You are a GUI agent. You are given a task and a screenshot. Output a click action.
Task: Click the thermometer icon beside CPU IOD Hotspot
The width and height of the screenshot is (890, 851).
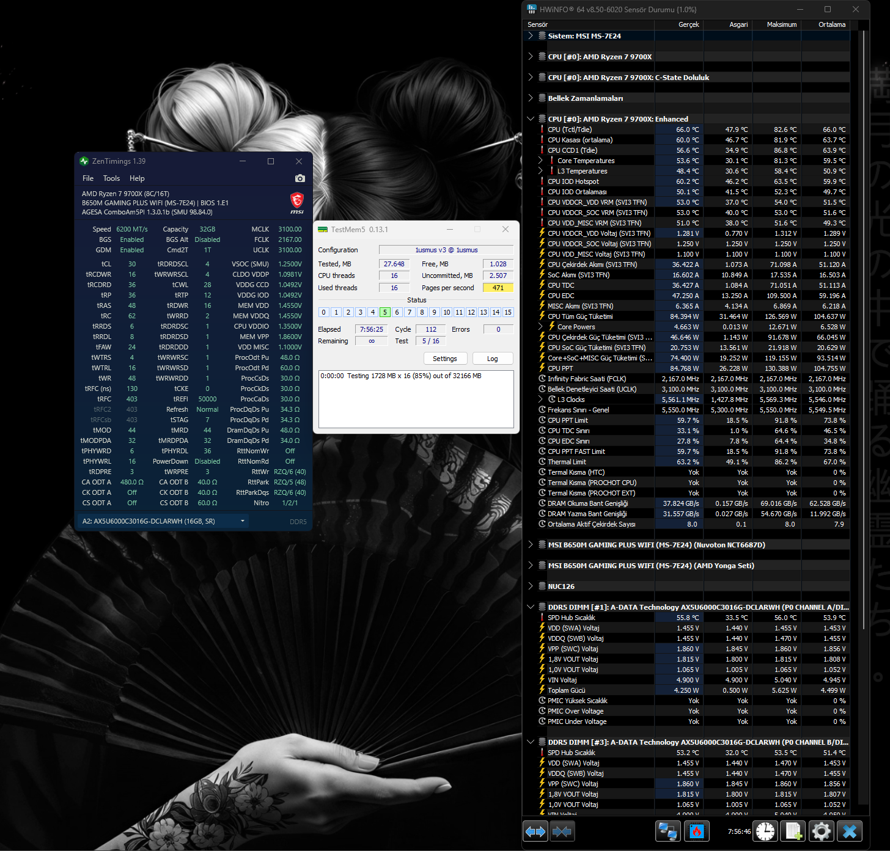[542, 181]
